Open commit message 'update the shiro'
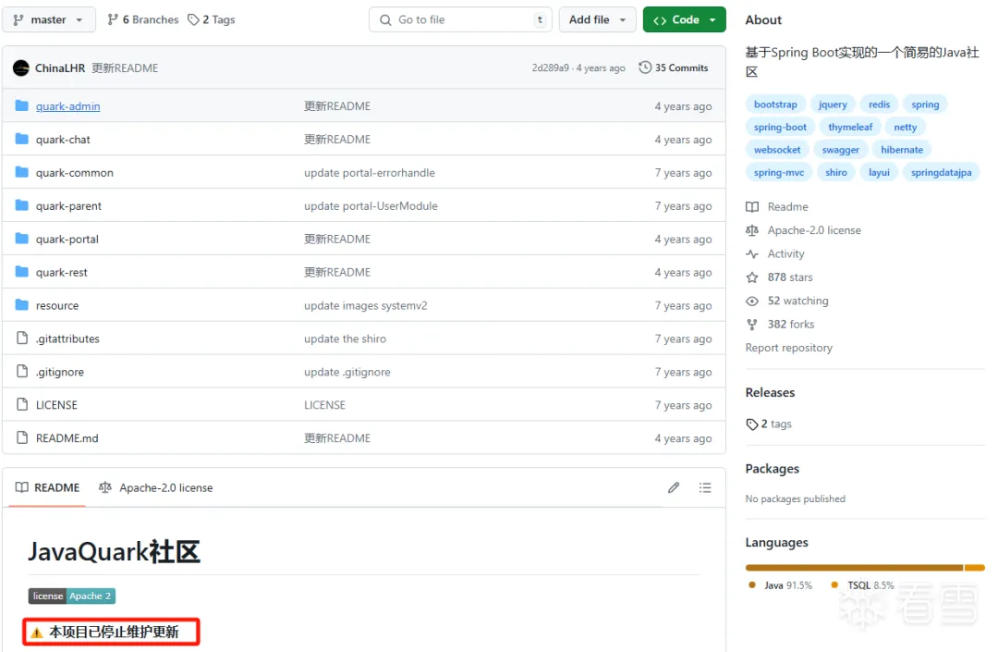This screenshot has height=652, width=998. click(345, 338)
